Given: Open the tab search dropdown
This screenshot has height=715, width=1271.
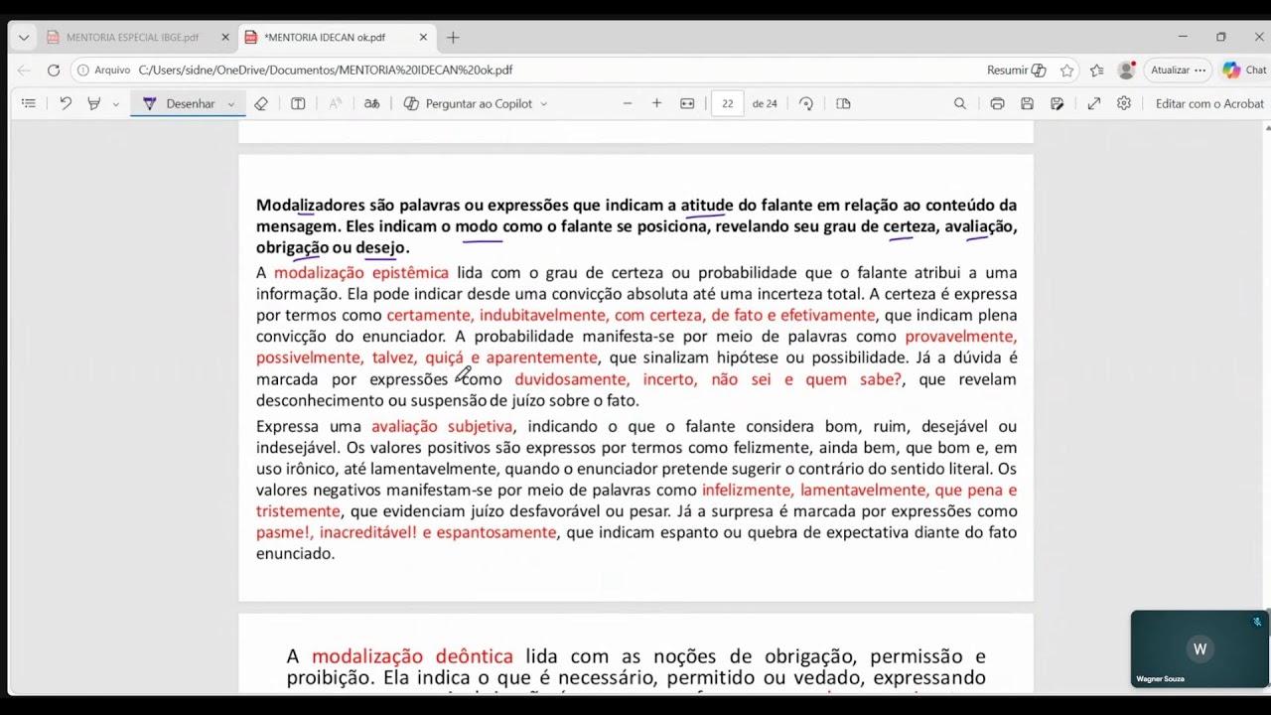Looking at the screenshot, I should (24, 38).
